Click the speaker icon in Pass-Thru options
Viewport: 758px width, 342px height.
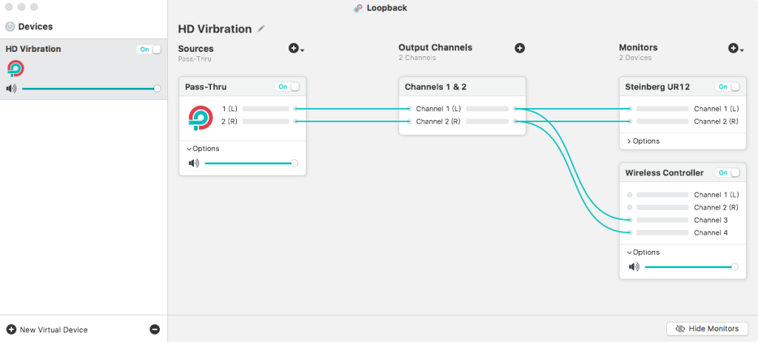click(194, 163)
